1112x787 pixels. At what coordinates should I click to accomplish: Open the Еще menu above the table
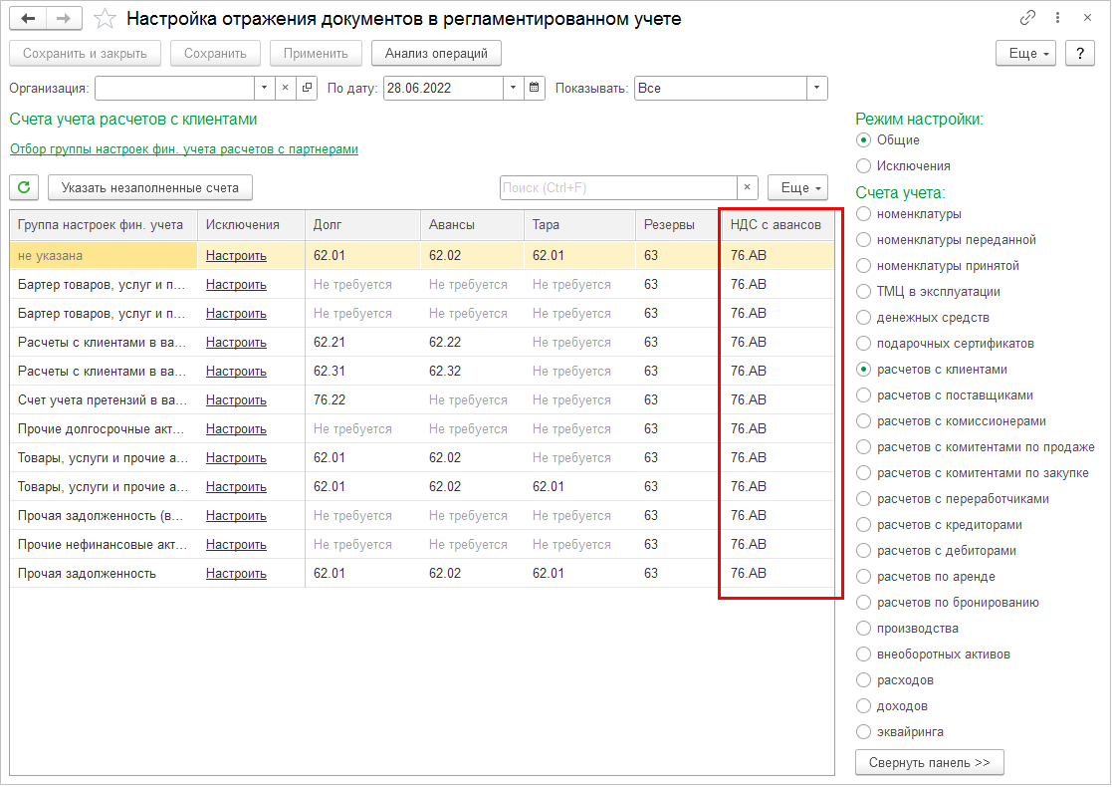tap(797, 187)
